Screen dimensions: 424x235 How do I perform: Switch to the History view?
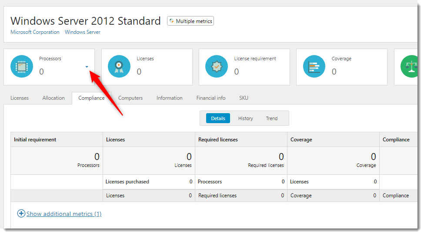click(246, 118)
